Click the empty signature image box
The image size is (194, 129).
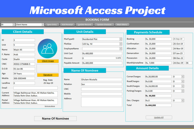pyautogui.click(x=48, y=68)
